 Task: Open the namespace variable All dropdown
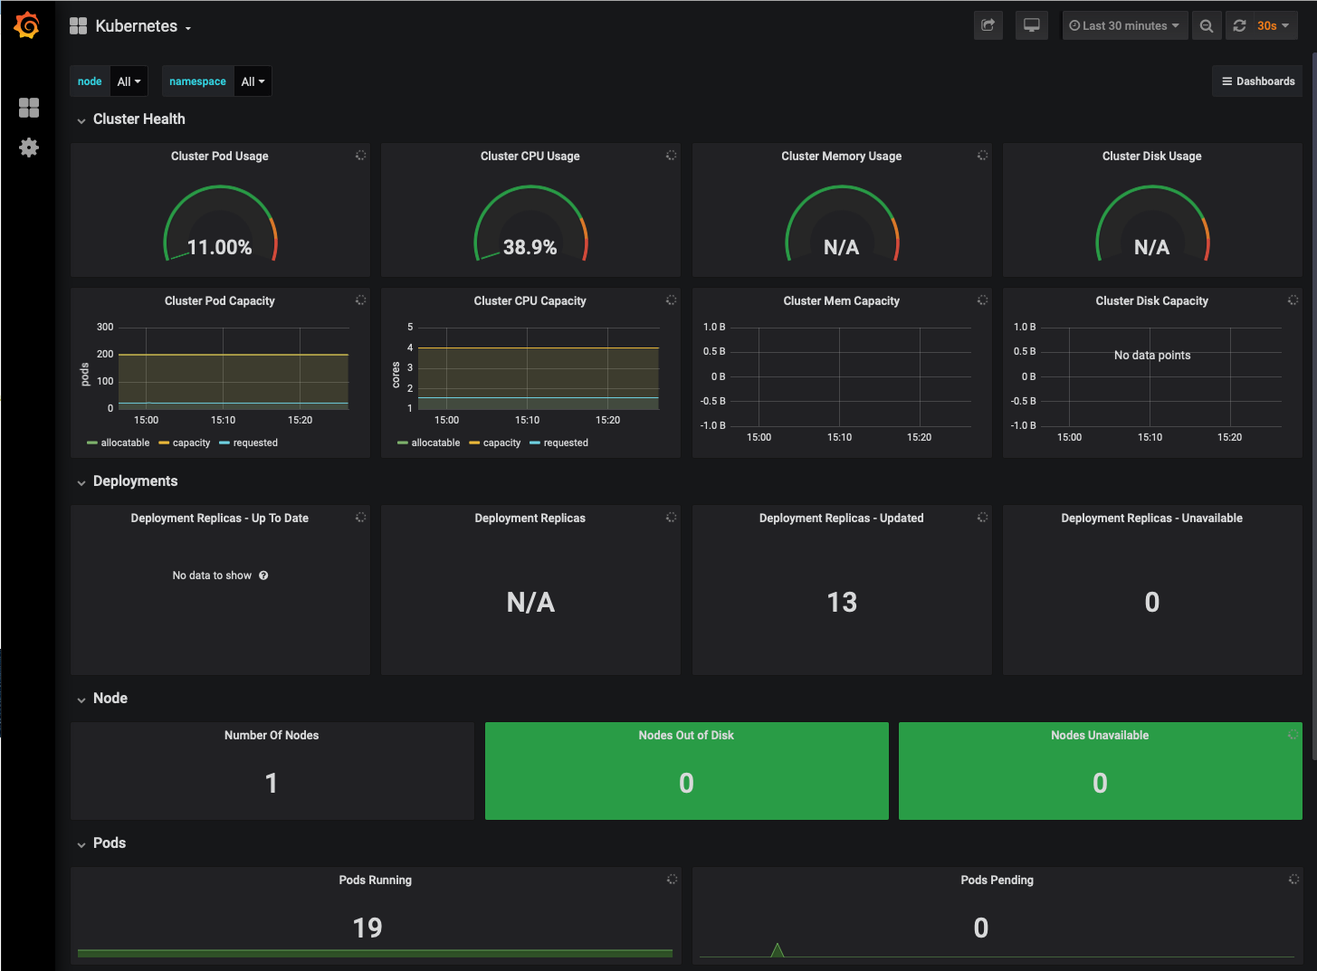click(x=253, y=81)
